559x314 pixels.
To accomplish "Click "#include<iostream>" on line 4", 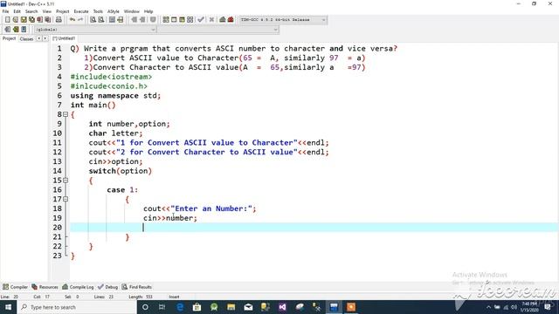I will point(111,77).
